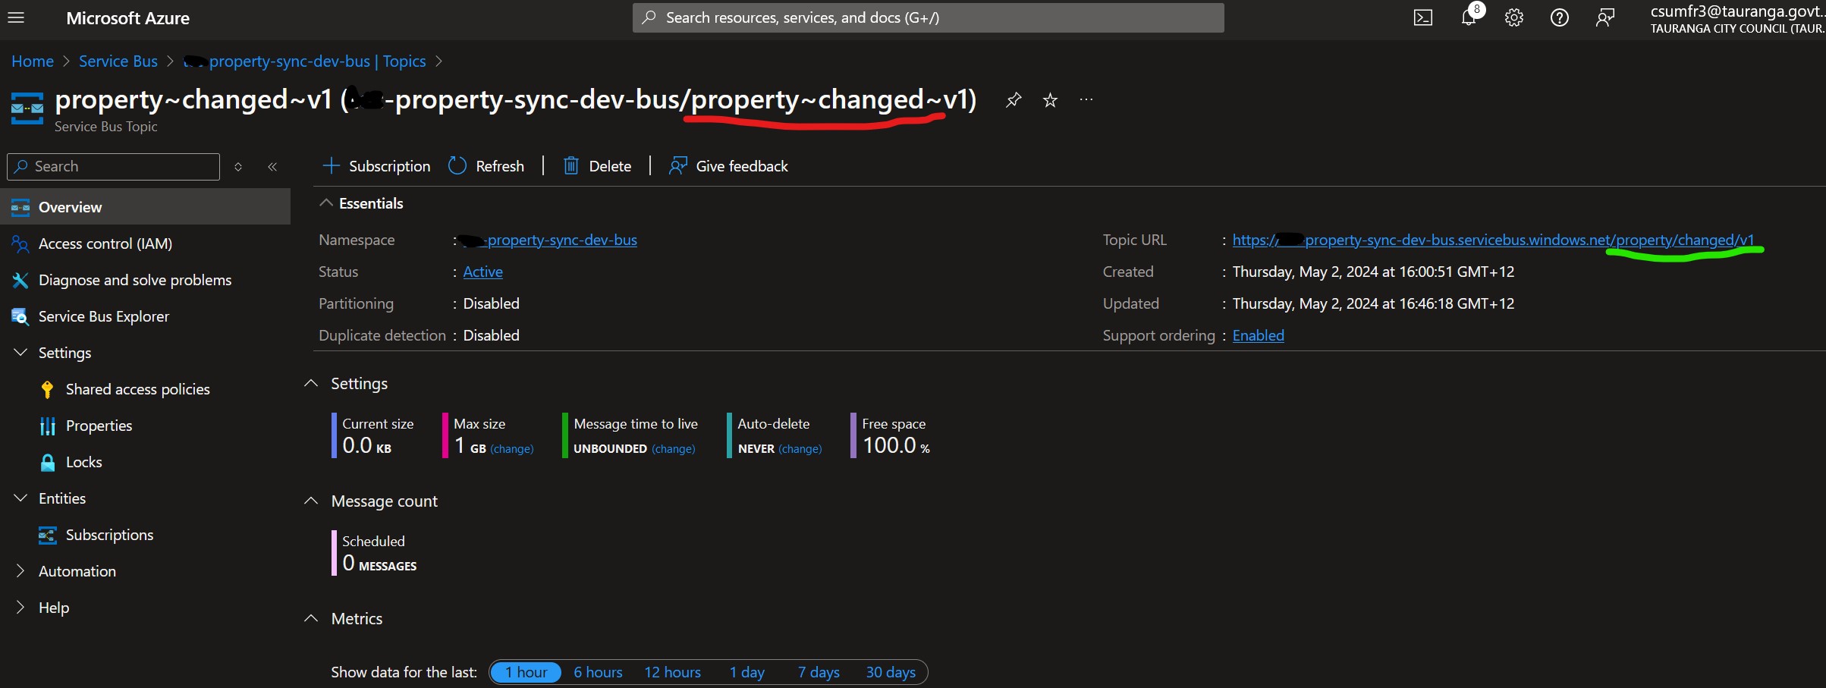Open portal settings gear icon
The width and height of the screenshot is (1826, 688).
click(x=1513, y=17)
